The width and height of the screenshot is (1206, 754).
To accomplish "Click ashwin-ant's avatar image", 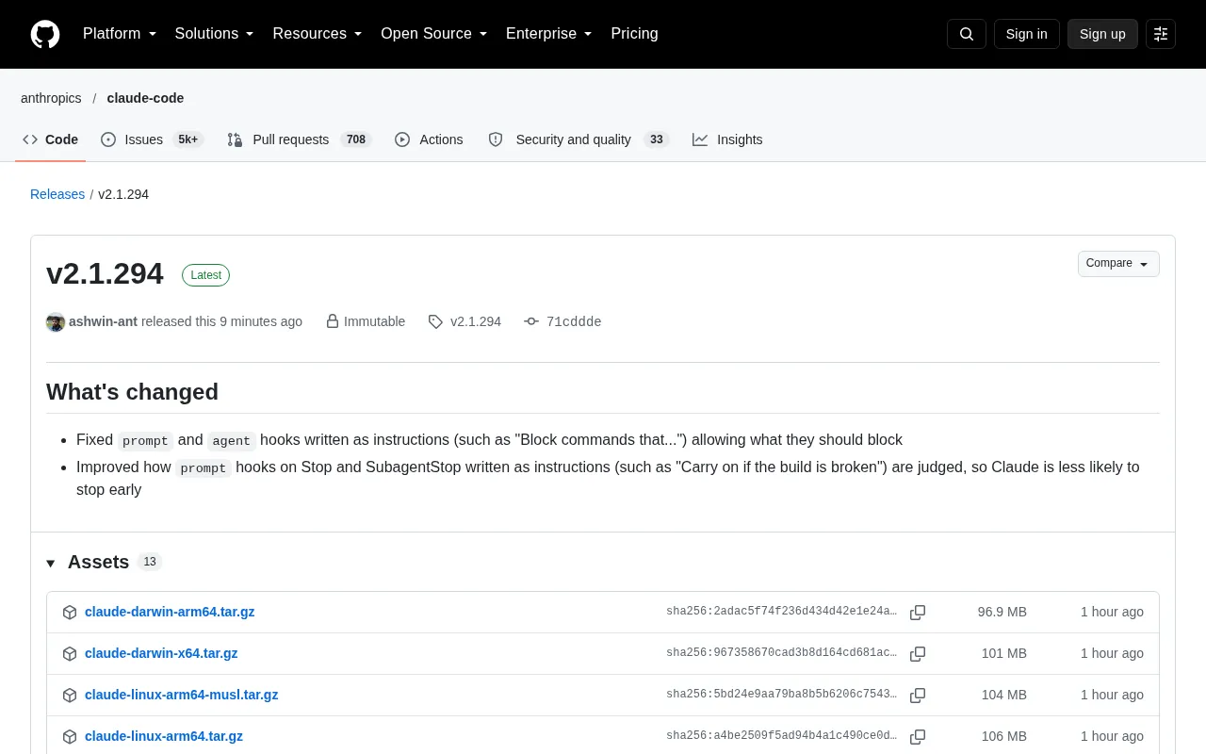I will tap(56, 322).
